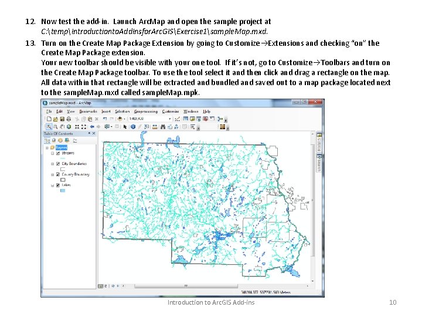Switch to Layout View icon at map bottom
This screenshot has height=317, width=422.
click(x=105, y=286)
